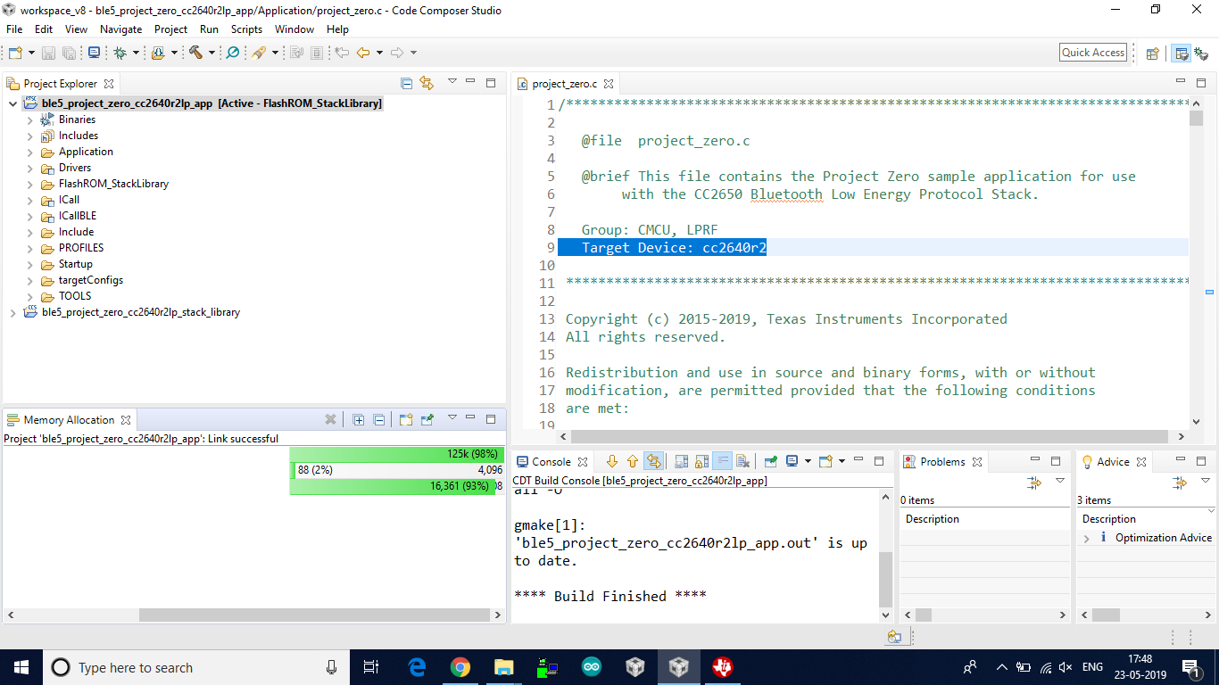The height and width of the screenshot is (685, 1219).
Task: Open the Build hammer dropdown arrow
Action: [x=211, y=53]
